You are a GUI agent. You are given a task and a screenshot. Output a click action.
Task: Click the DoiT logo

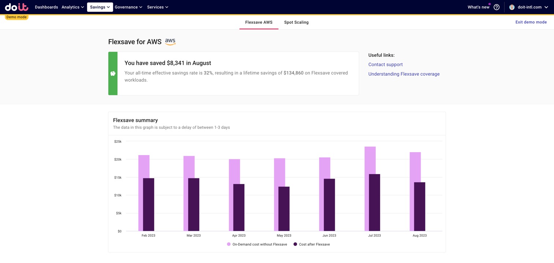pyautogui.click(x=16, y=7)
